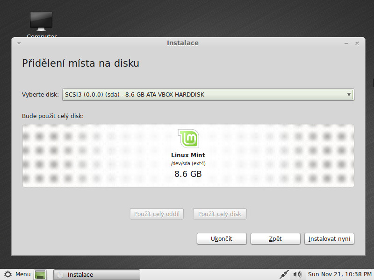Viewport: 374px width, 280px height.
Task: Open the window menu arrow in Instalace title bar
Action: point(19,43)
